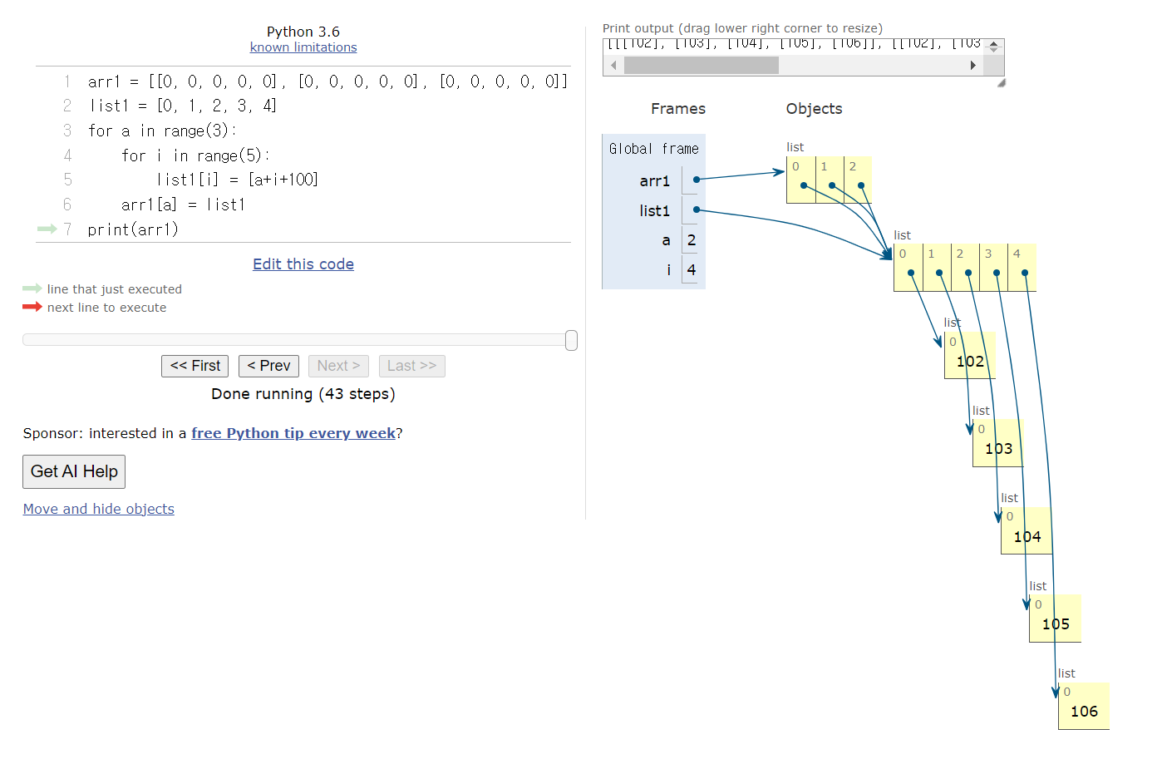Click the disabled Next button
Viewport: 1157px width, 764px height.
click(338, 366)
